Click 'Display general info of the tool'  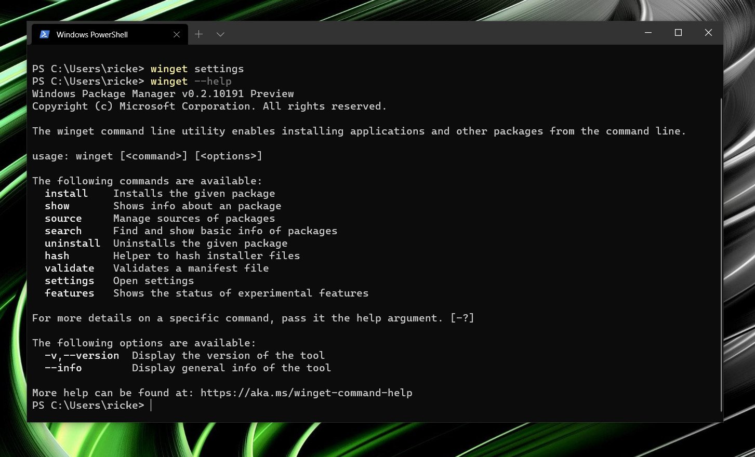point(232,368)
